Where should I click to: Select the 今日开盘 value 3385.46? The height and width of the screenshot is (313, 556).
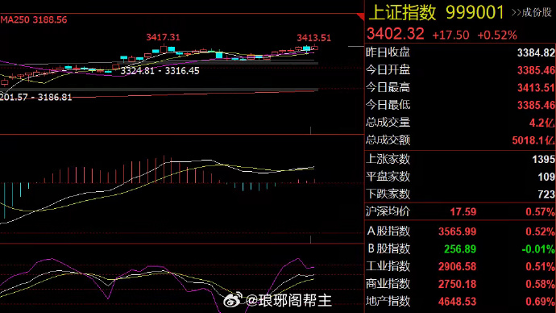(536, 70)
